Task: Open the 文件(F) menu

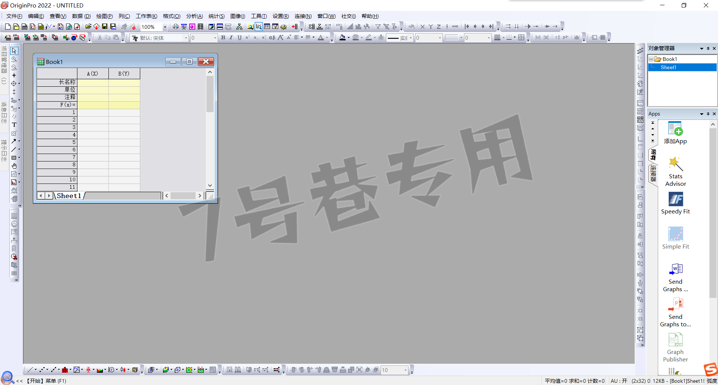Action: (x=14, y=16)
